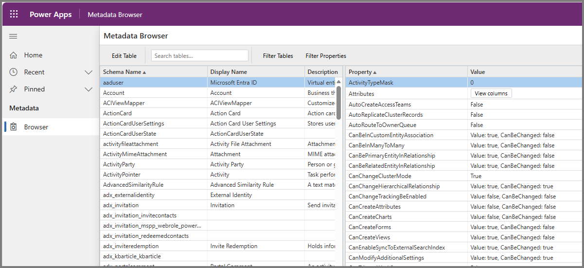
Task: Expand the Recent chevron
Action: (88, 72)
